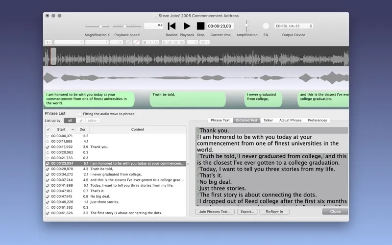Click the overview waveform position handle
Screen dimensions: 392x245
pyautogui.click(x=53, y=56)
